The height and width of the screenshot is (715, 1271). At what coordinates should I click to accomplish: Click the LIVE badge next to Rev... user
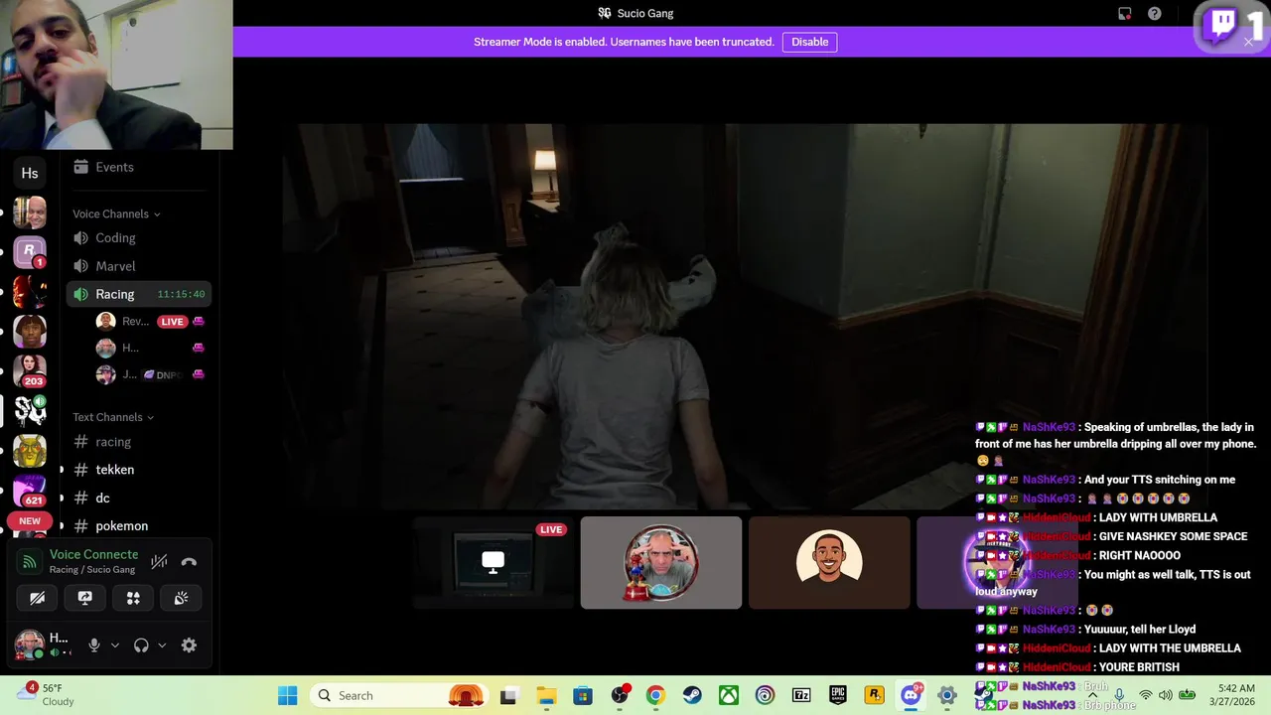(173, 322)
